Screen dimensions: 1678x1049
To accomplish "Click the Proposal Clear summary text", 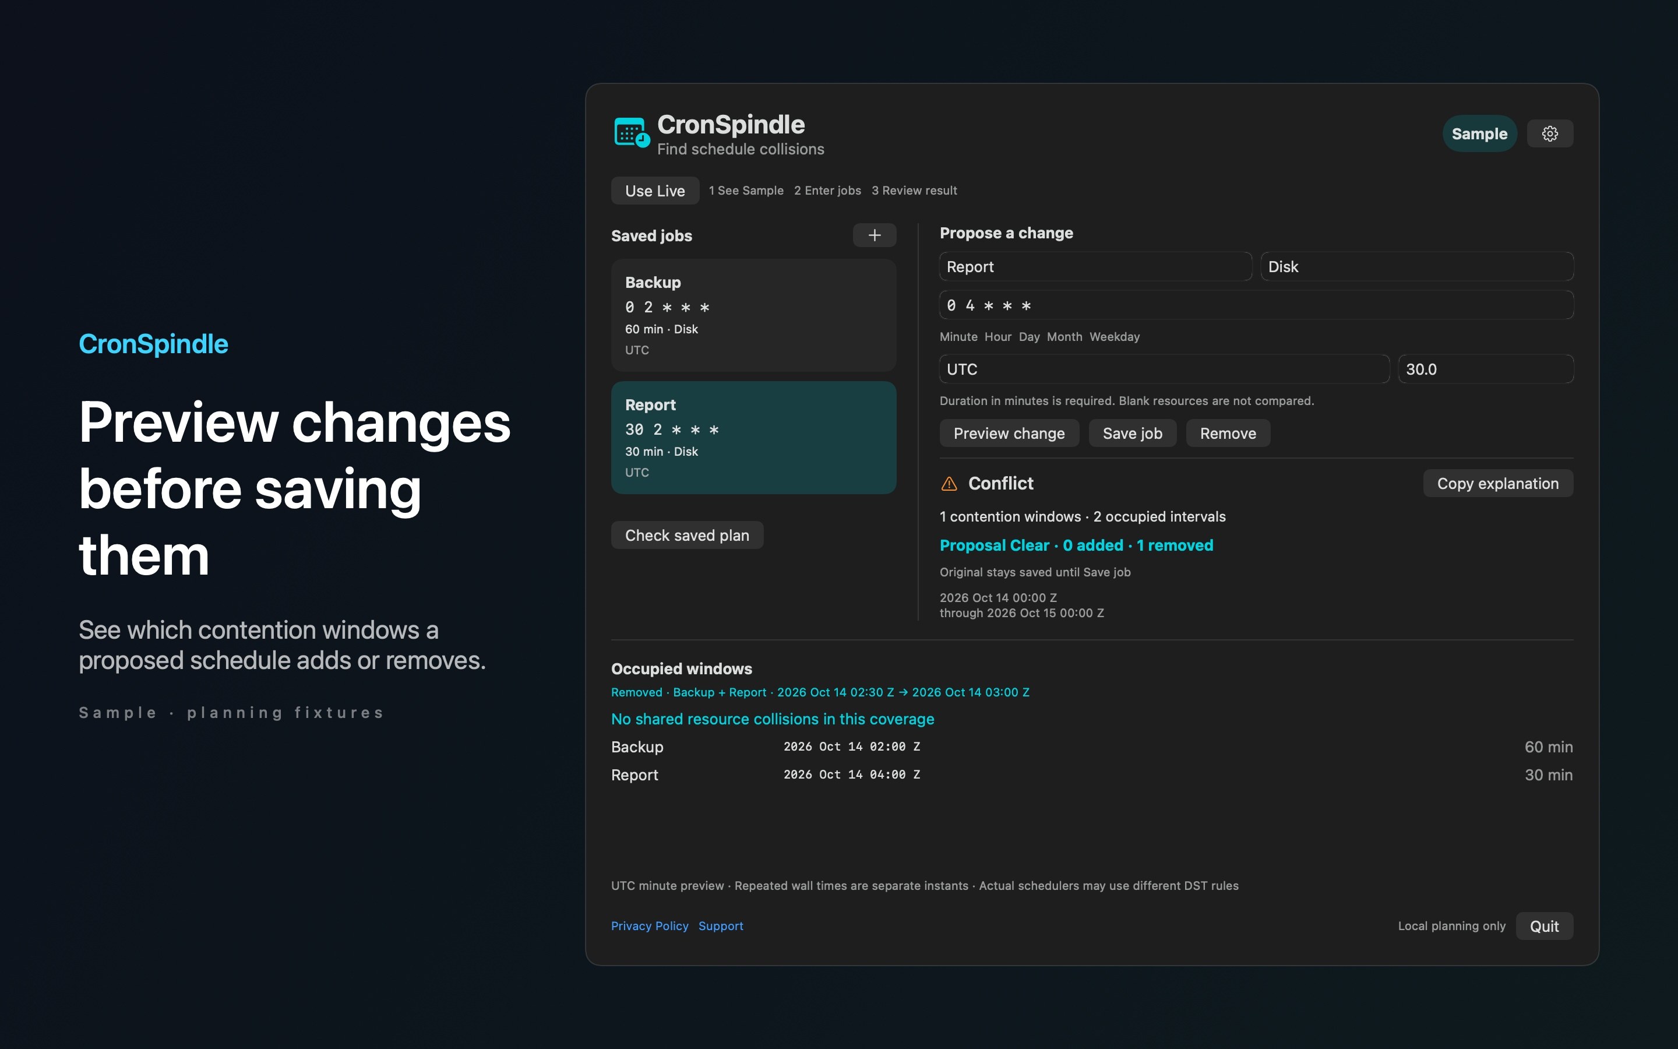I will pos(1076,545).
